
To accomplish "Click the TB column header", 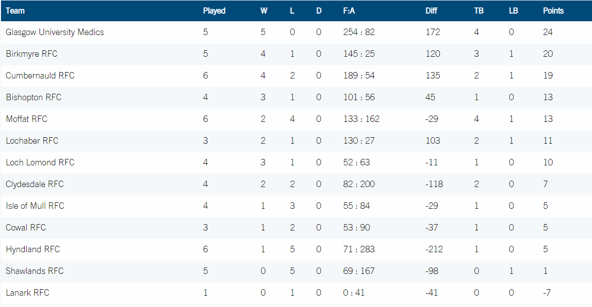I will click(x=479, y=11).
